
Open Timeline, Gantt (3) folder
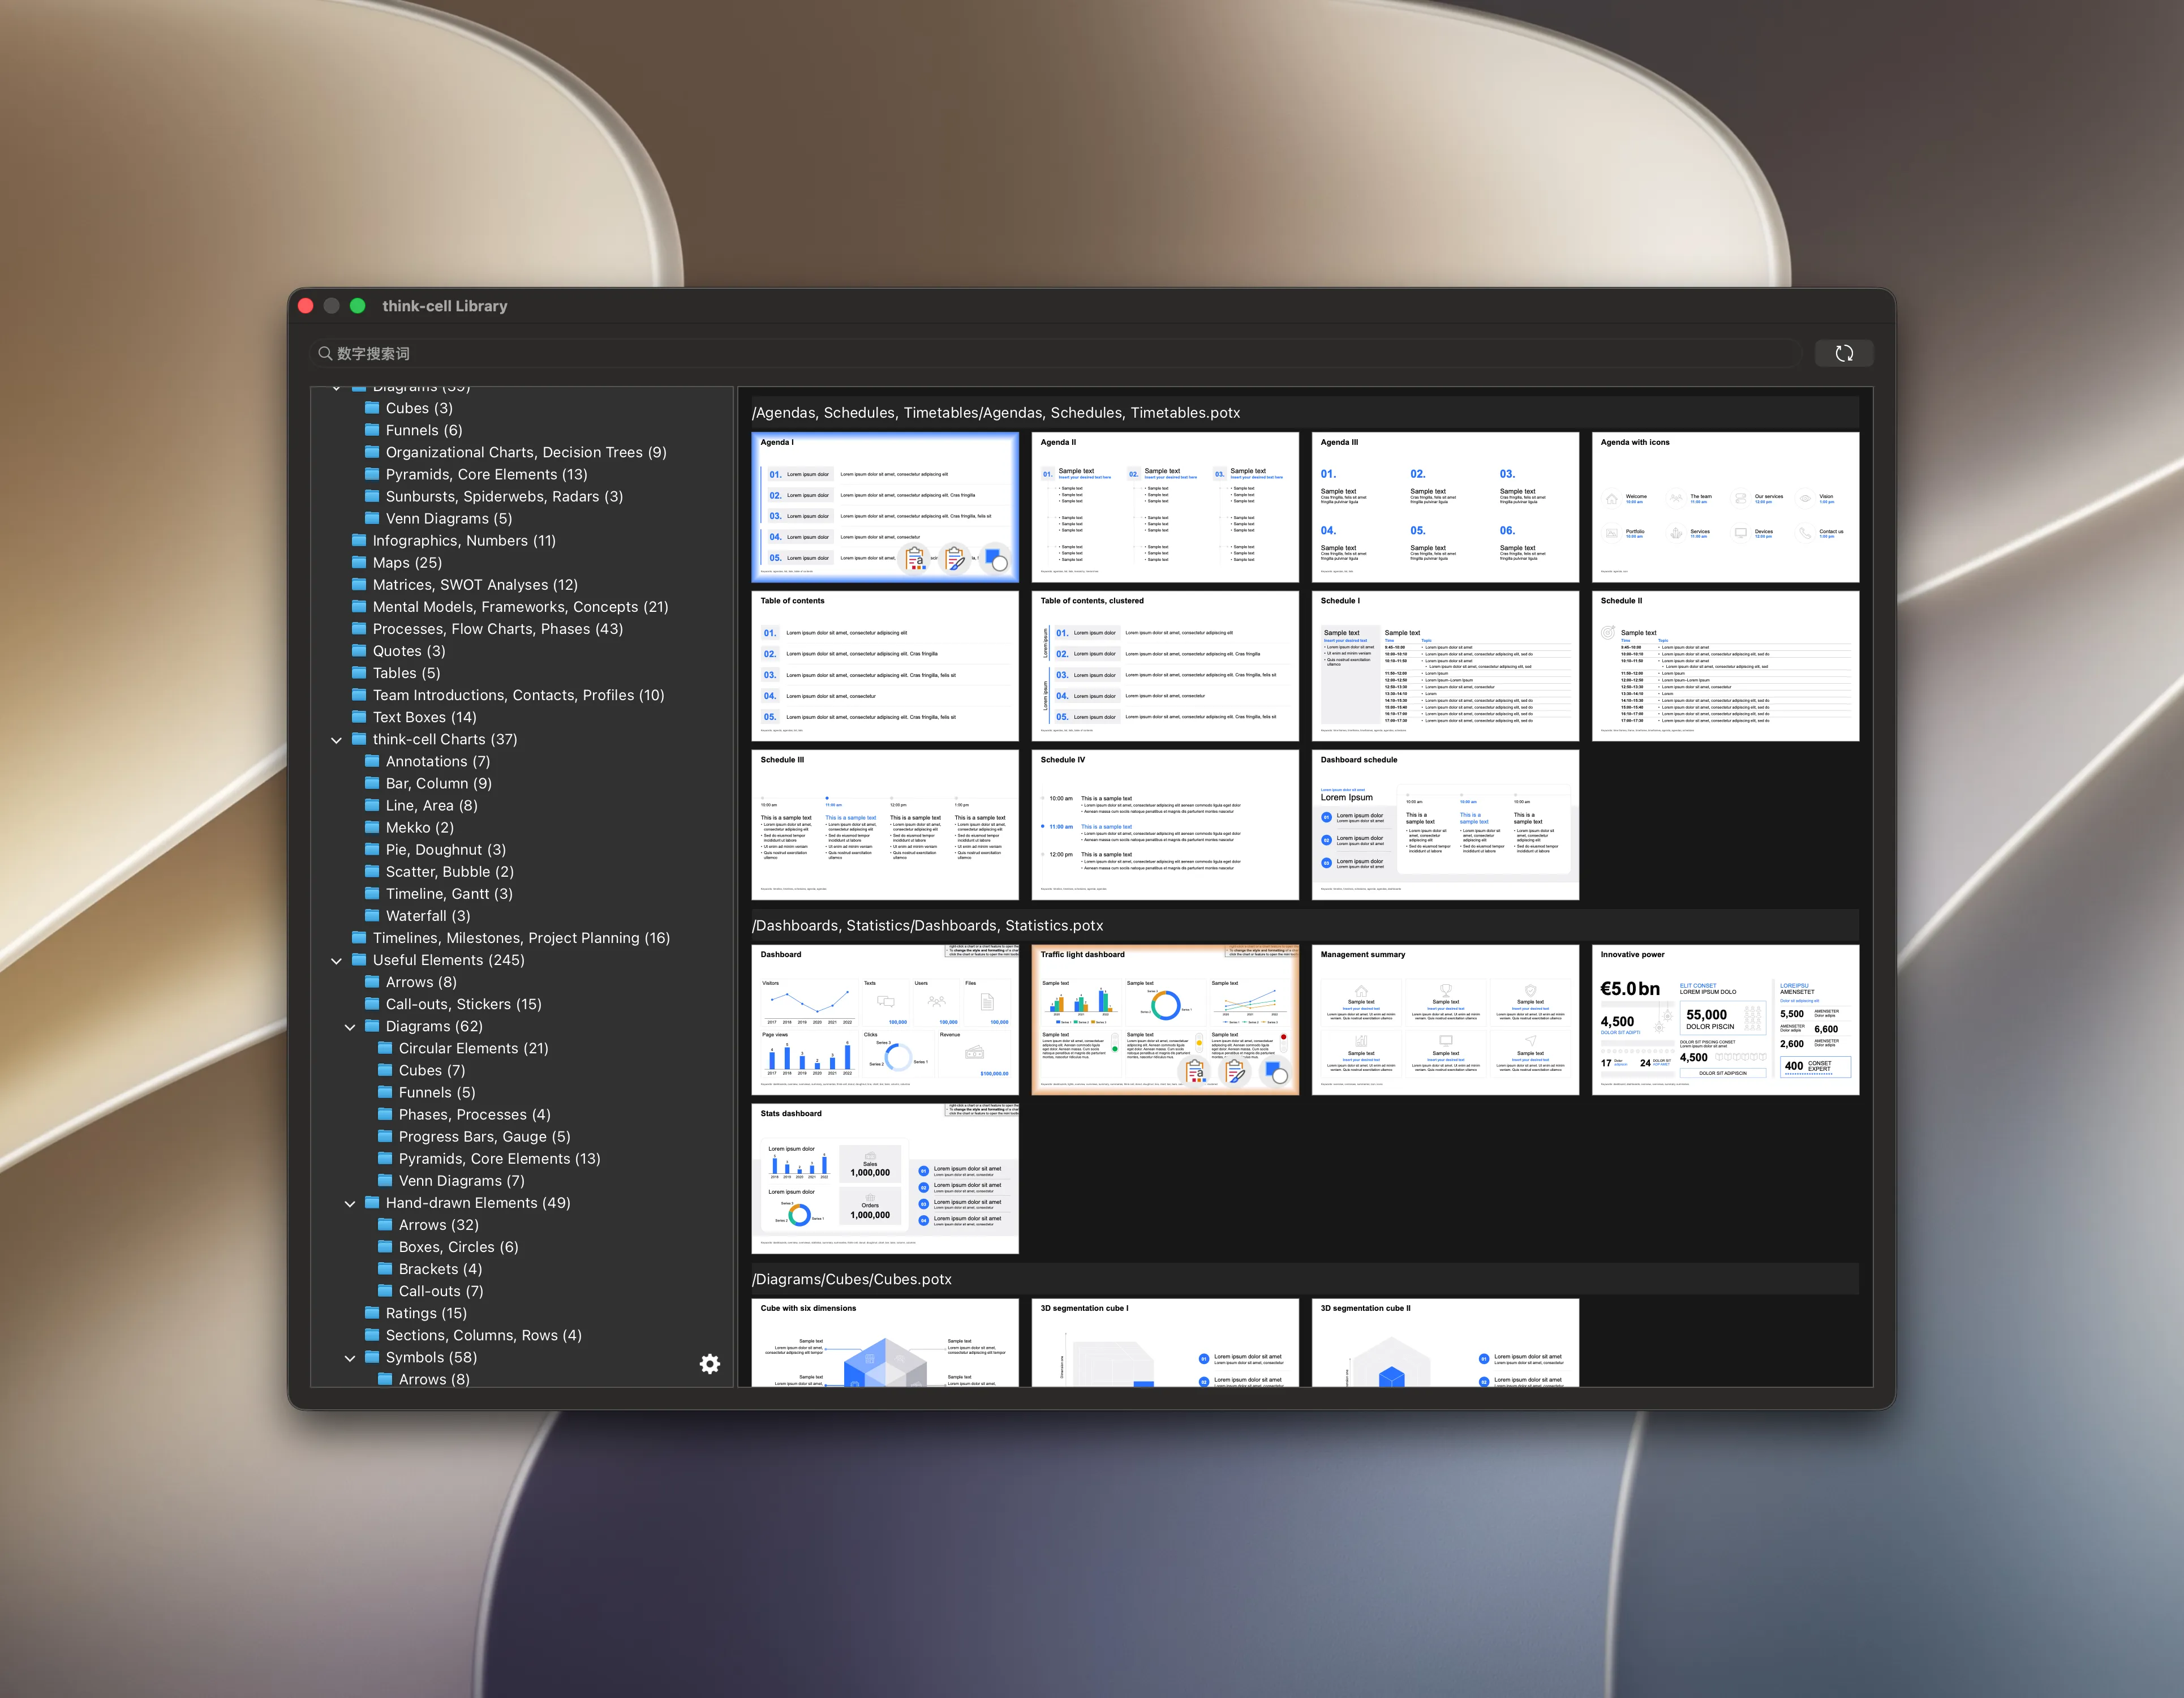click(x=449, y=894)
